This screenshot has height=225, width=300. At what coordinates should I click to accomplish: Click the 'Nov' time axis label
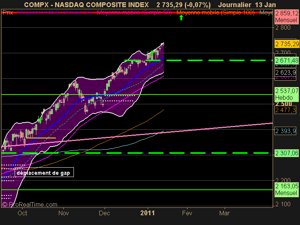63,213
